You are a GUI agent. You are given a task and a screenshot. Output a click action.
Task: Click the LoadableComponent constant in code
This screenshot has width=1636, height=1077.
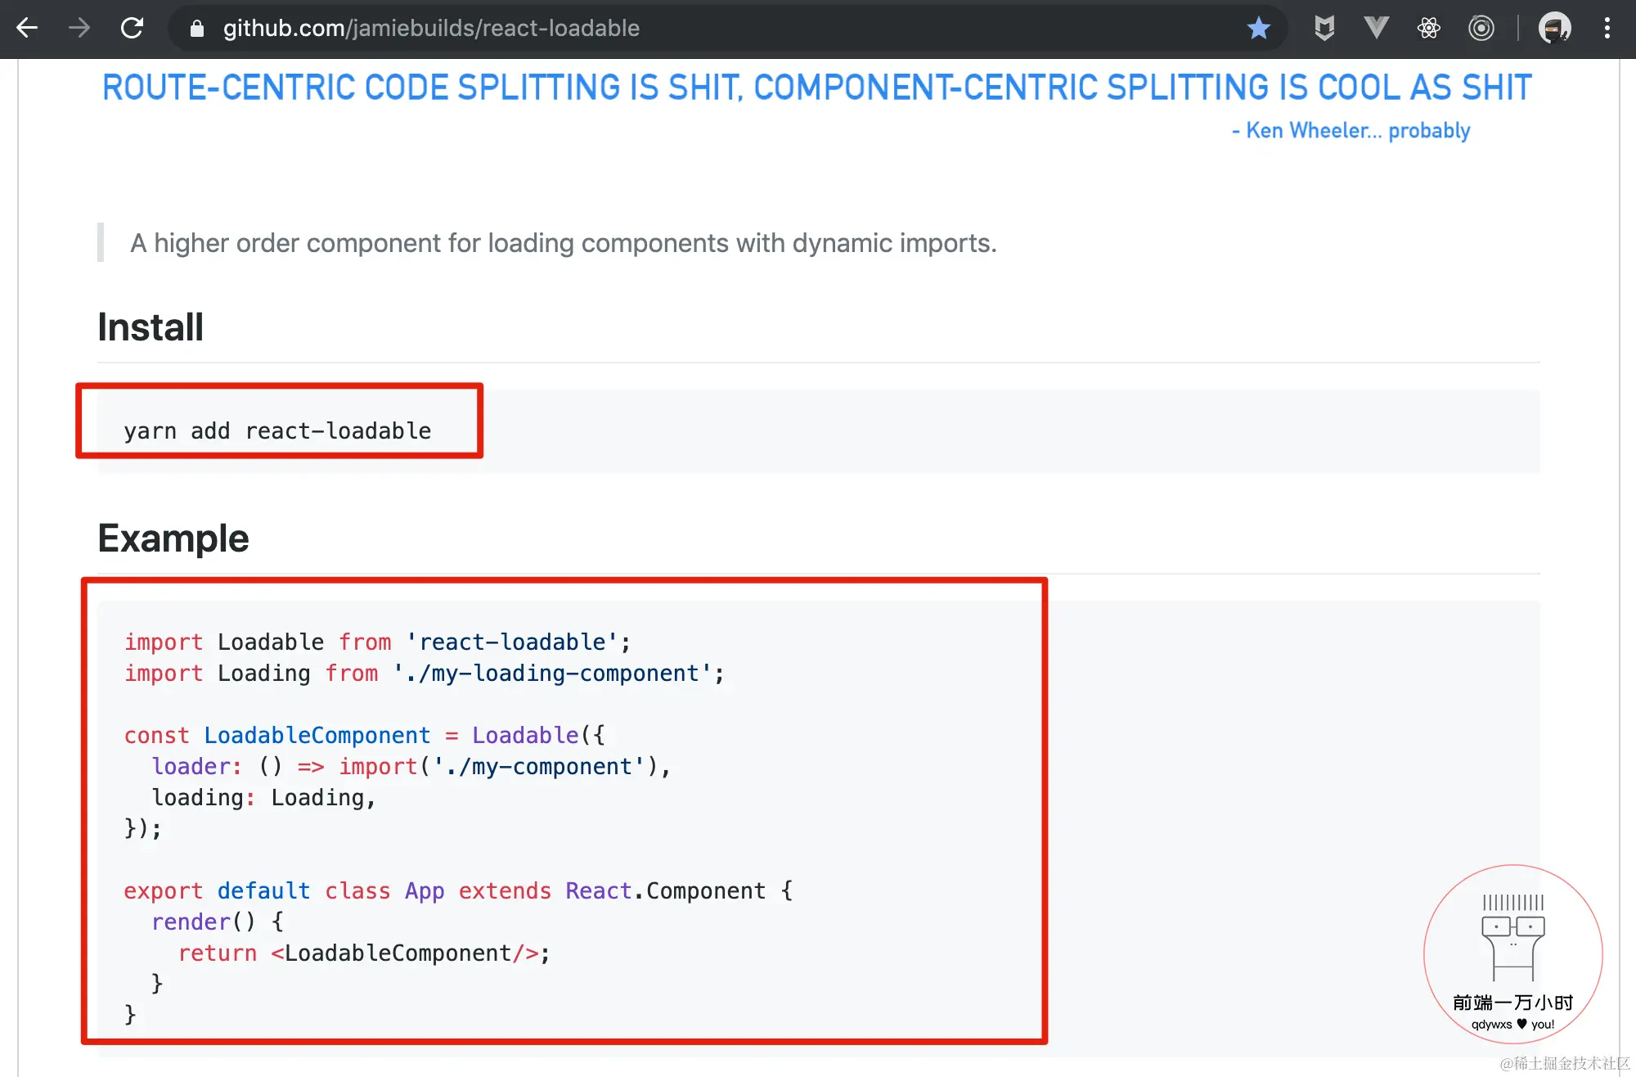pyautogui.click(x=317, y=736)
